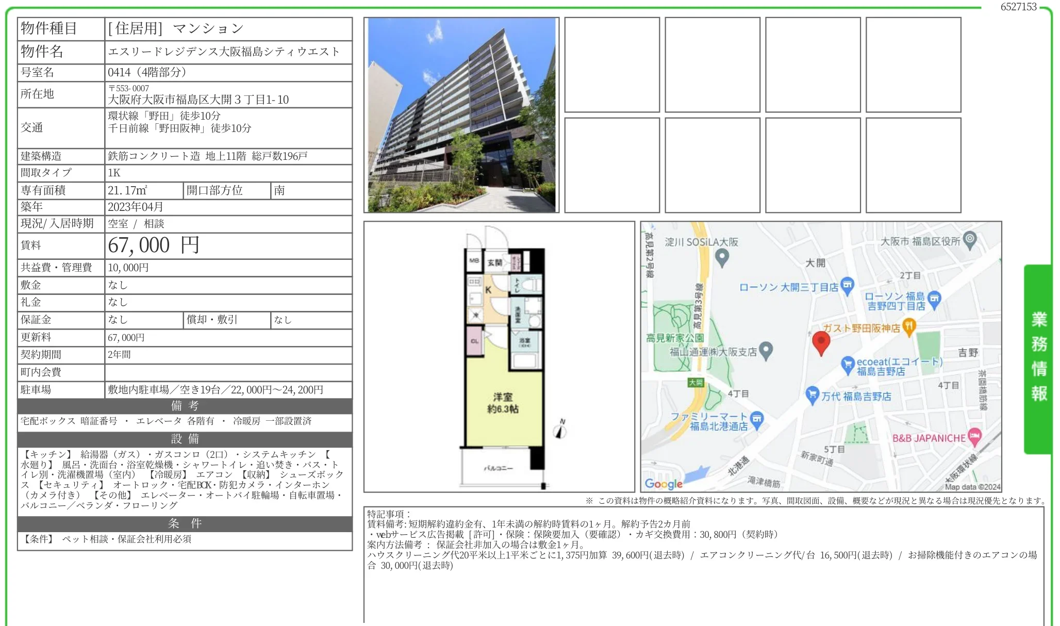Click the 備考 section header
The width and height of the screenshot is (1060, 626).
point(185,406)
